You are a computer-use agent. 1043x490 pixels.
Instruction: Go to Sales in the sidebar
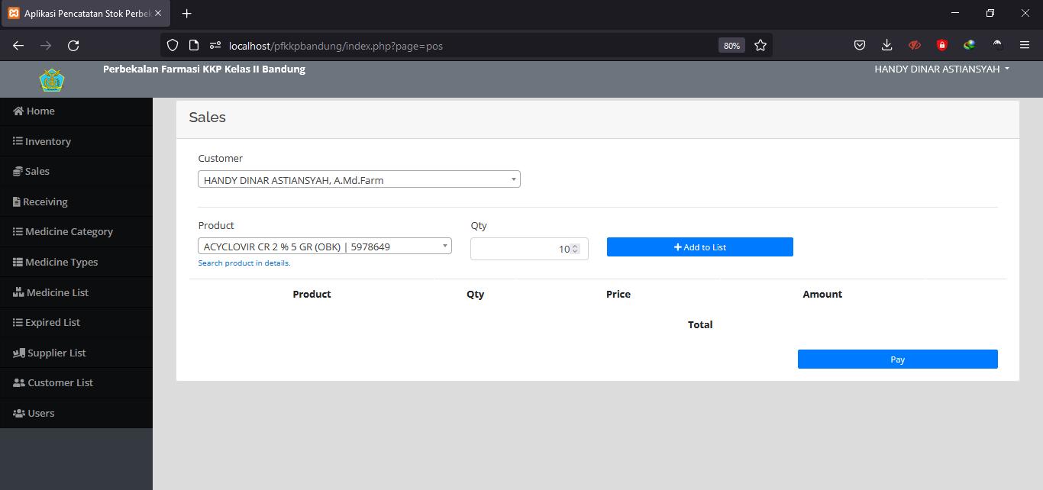tap(76, 171)
